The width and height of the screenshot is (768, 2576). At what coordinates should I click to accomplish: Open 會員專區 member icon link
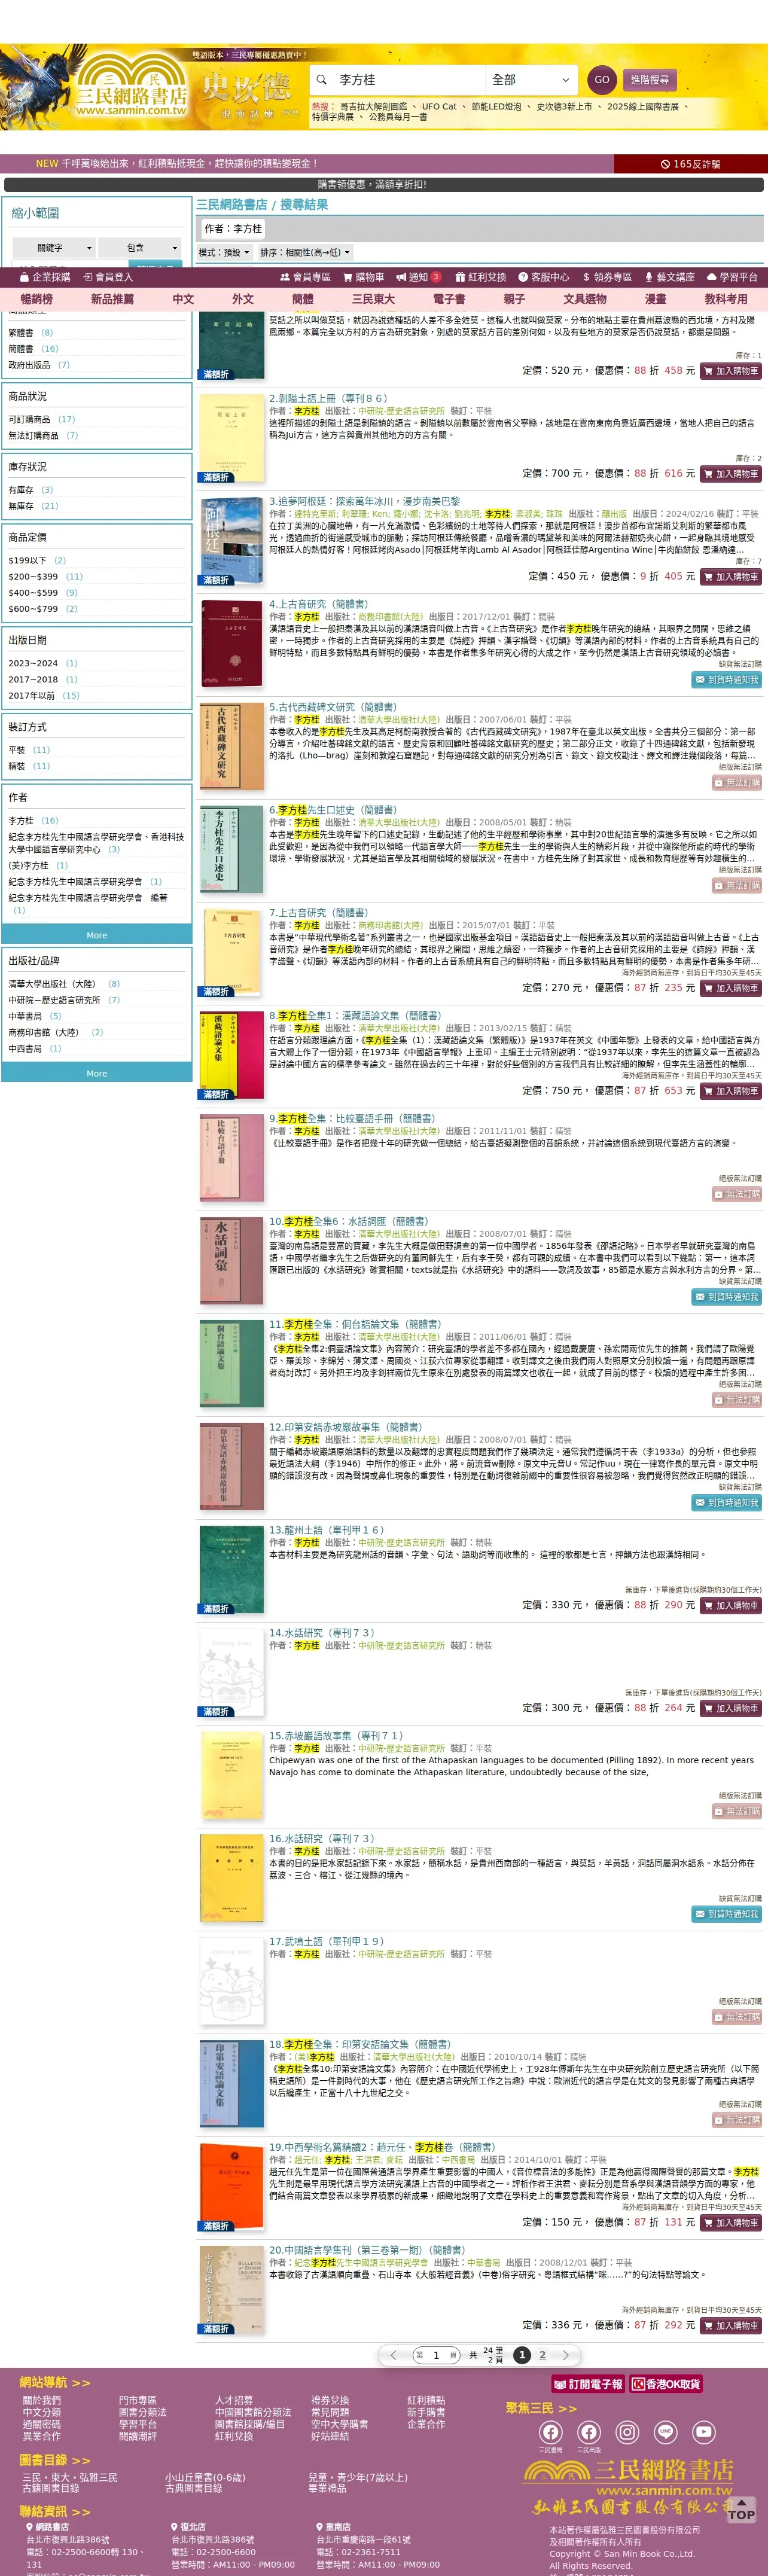(x=305, y=277)
